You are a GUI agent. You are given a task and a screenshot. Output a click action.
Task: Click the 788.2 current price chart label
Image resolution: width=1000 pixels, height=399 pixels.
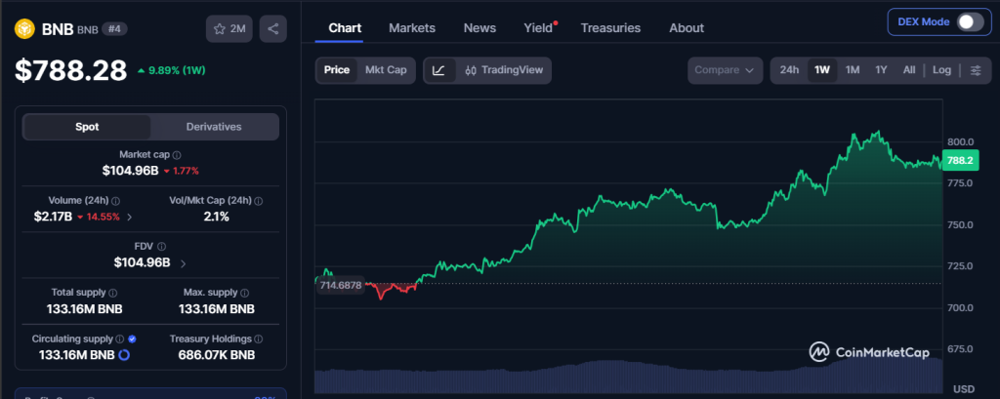coord(960,161)
